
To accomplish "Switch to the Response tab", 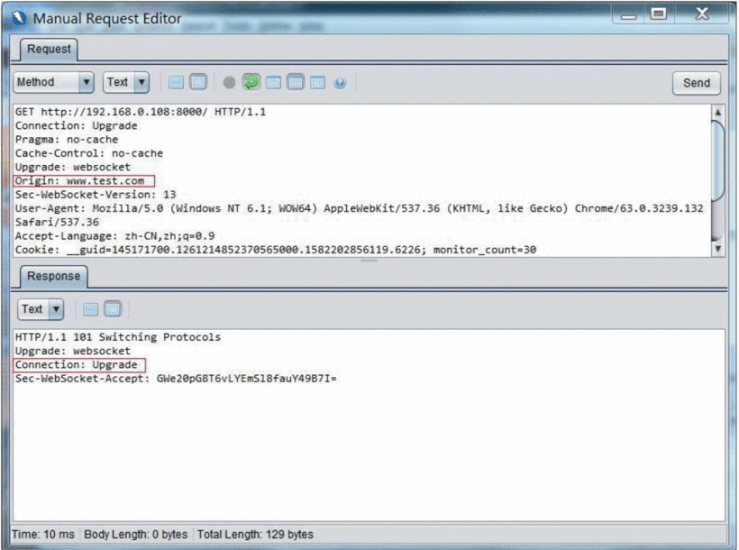I will [x=51, y=276].
